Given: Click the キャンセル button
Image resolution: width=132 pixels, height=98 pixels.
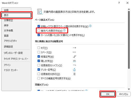Looking at the screenshot, I should 124,94.
